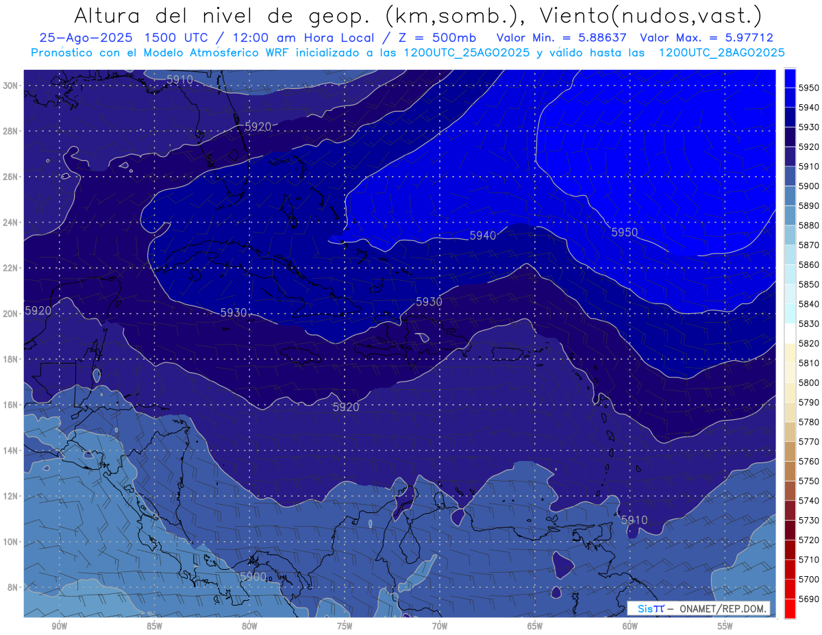Image resolution: width=822 pixels, height=635 pixels.
Task: Click the 22N latitude axis label
Action: (10, 268)
